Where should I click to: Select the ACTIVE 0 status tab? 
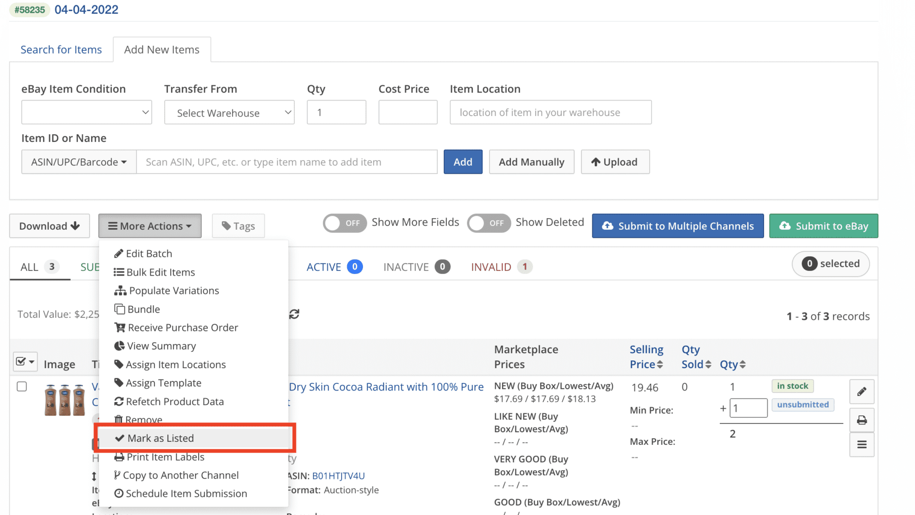334,267
